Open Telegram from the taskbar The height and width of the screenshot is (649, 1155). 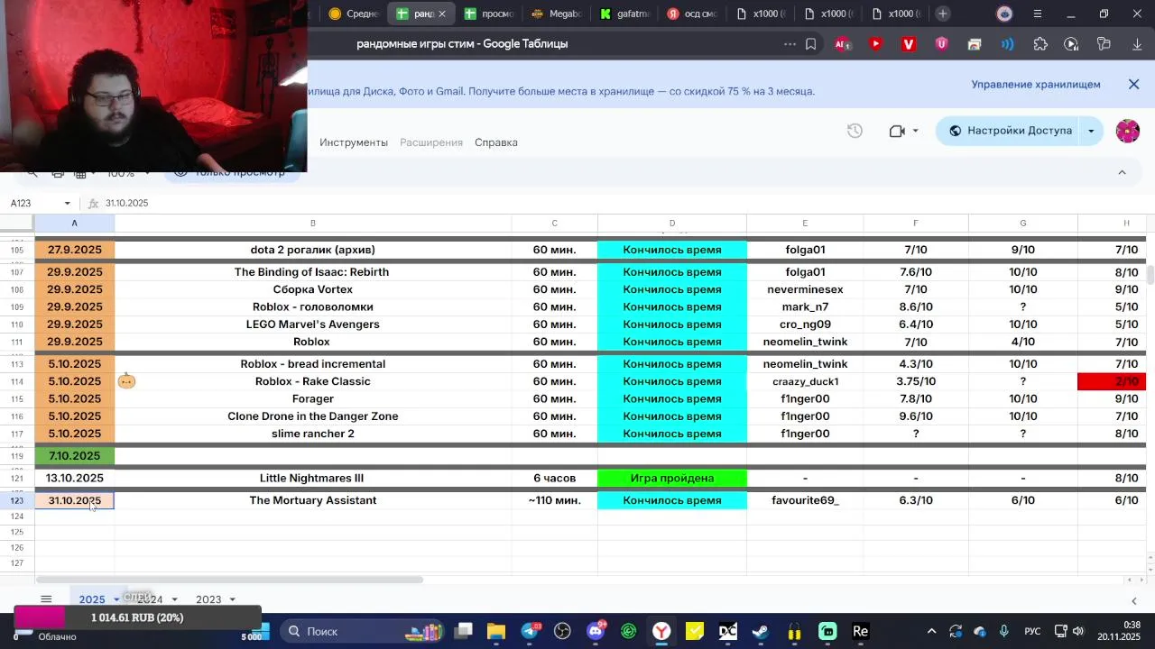(x=530, y=632)
